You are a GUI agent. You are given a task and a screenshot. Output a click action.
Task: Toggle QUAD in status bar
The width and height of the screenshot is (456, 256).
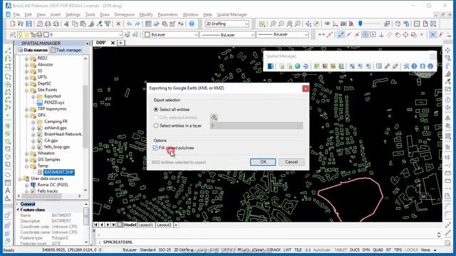pyautogui.click(x=378, y=250)
